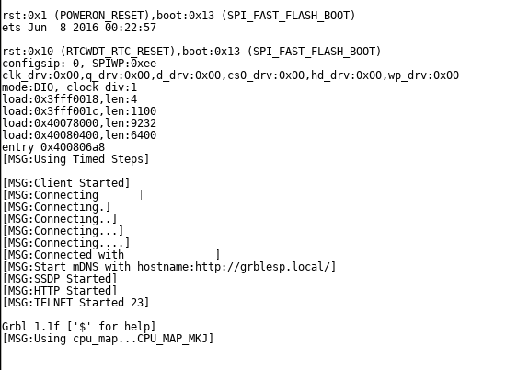Click the RTCWDT_RTC_RESET line

click(x=191, y=52)
